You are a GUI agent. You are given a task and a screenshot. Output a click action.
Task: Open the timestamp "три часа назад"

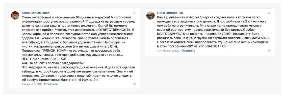point(168,51)
